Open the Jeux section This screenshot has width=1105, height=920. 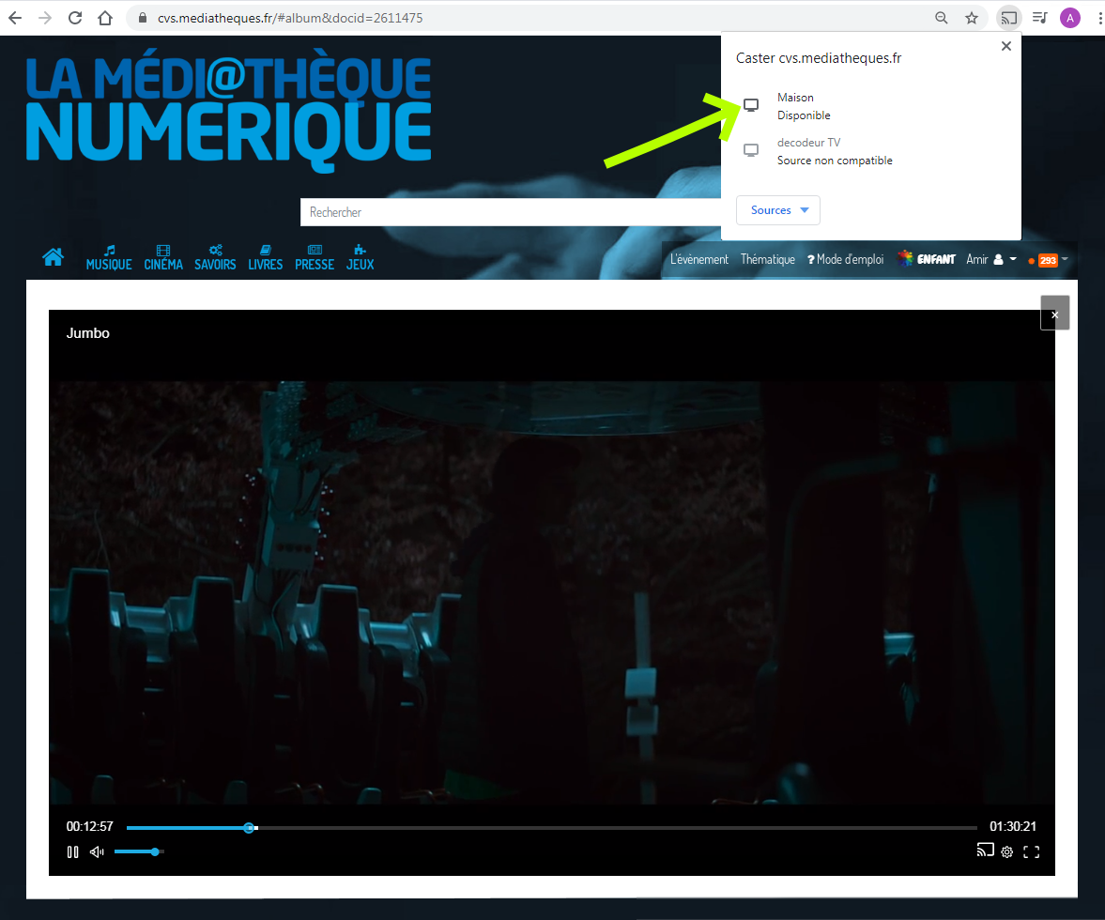pyautogui.click(x=361, y=258)
